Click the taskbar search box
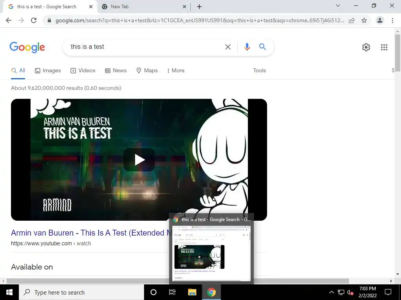Image resolution: width=401 pixels, height=300 pixels. (x=81, y=292)
